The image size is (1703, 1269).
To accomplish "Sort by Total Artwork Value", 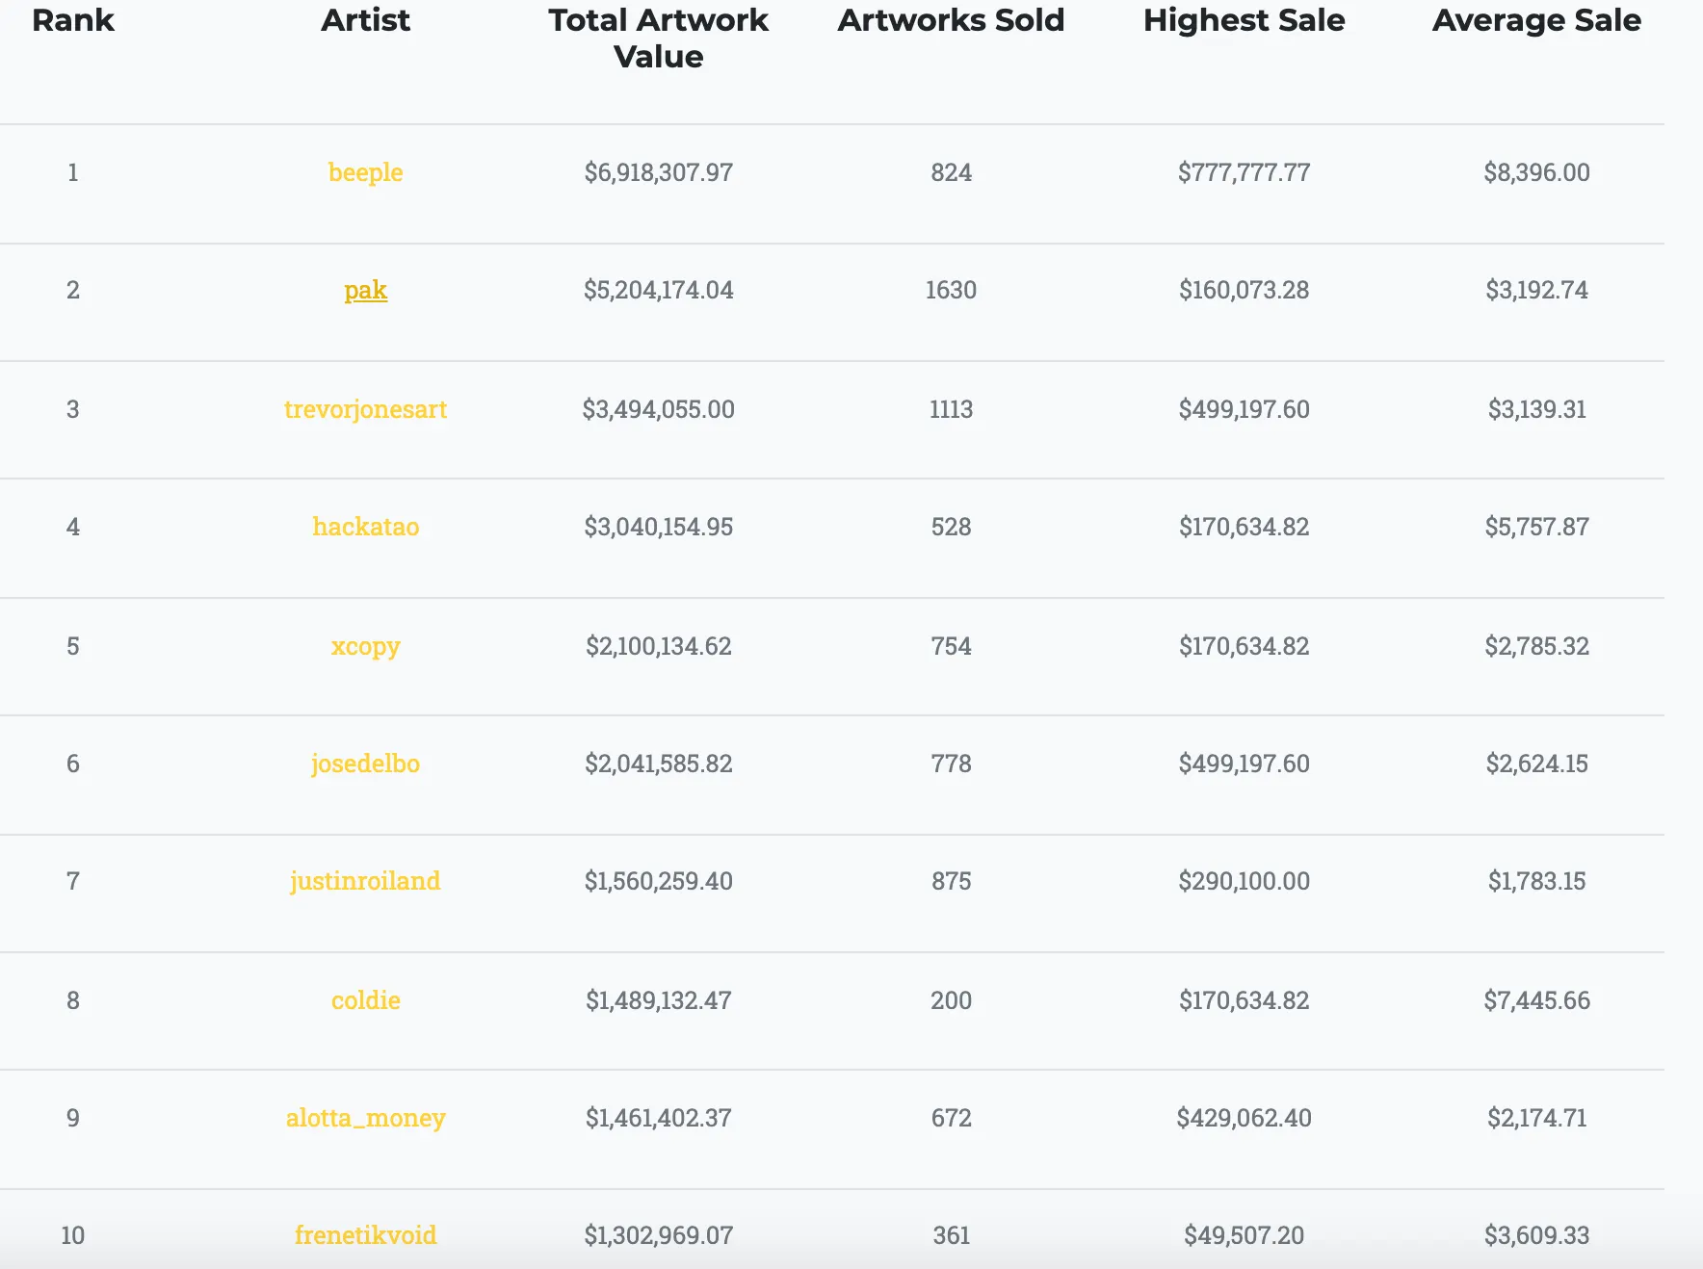I will click(x=658, y=39).
